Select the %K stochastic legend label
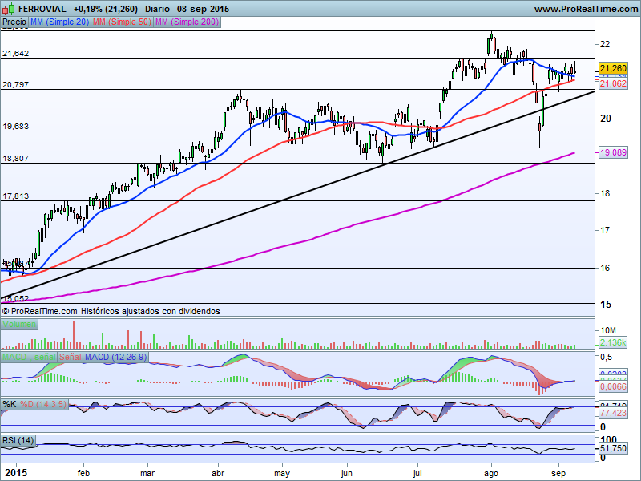Screen dimensions: 641x481 [x=9, y=405]
